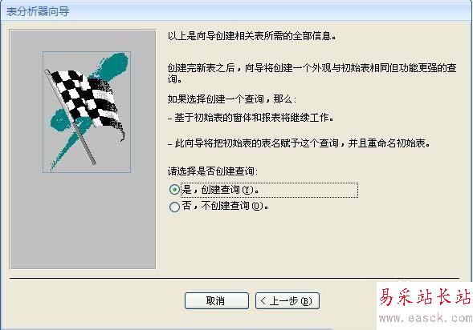Click the 否，不创建查询 option label text

click(x=225, y=206)
